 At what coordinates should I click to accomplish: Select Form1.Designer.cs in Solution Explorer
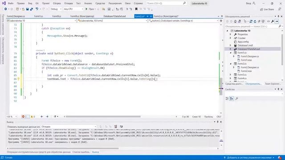point(250,56)
